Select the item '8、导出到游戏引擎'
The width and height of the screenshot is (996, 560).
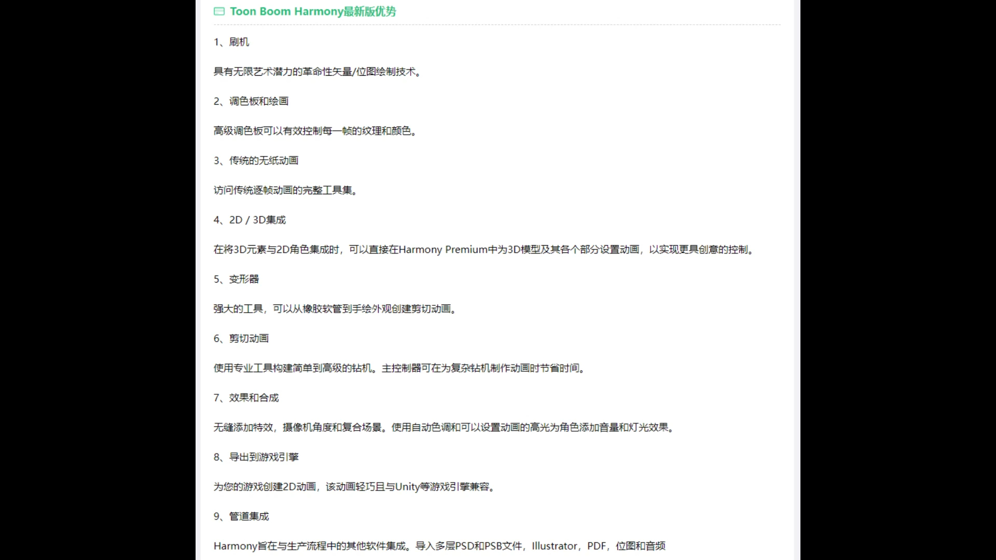coord(256,457)
